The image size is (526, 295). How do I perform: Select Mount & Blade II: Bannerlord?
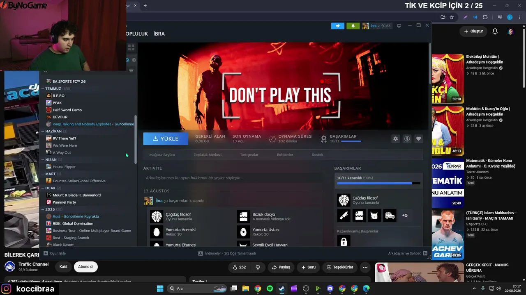76,195
